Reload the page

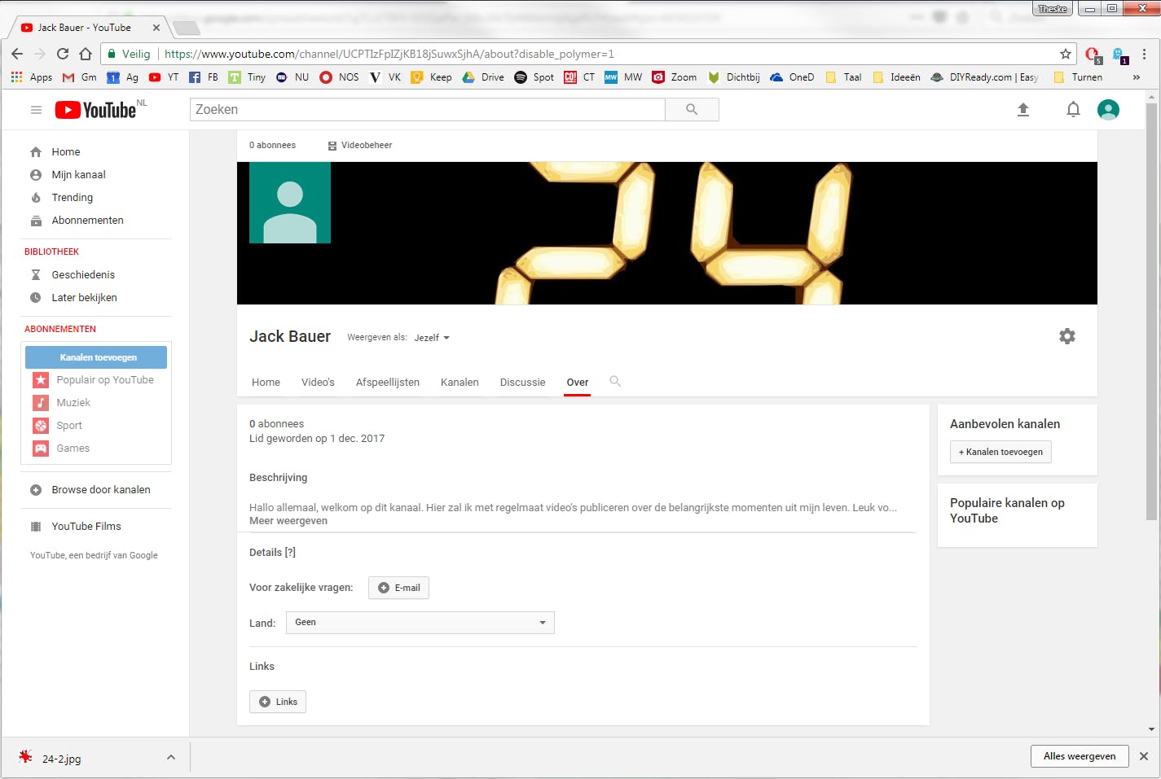(63, 54)
